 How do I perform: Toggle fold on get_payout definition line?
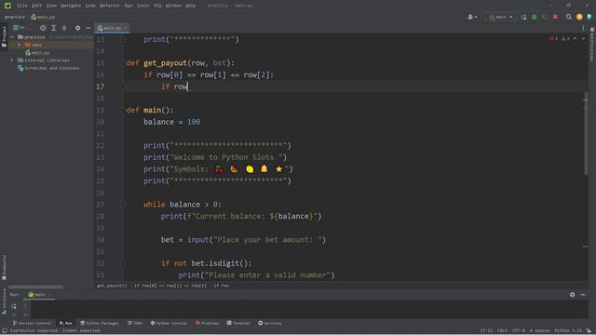(x=123, y=63)
